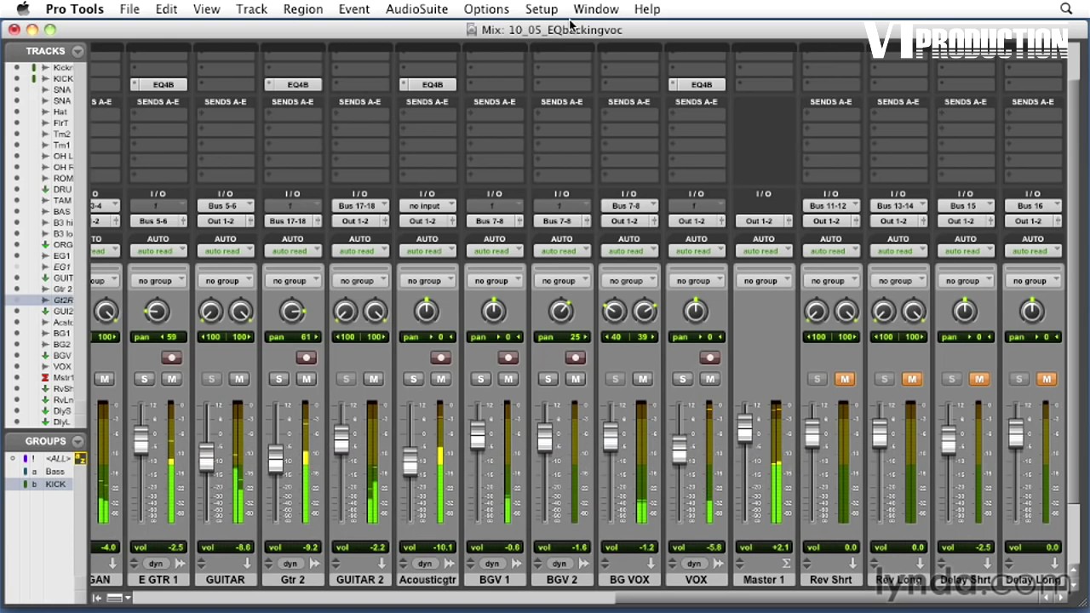Mute the E GTR 1 track

point(171,379)
